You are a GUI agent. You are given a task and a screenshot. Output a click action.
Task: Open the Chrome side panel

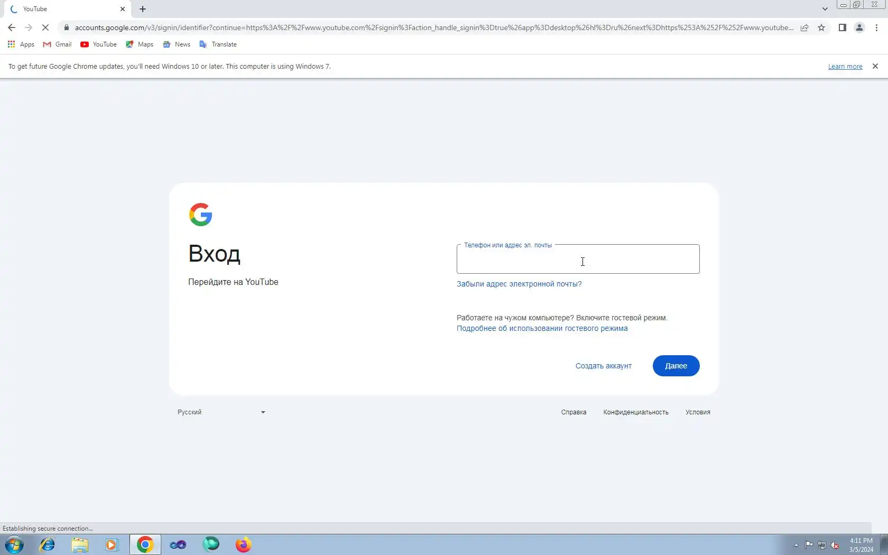(843, 27)
